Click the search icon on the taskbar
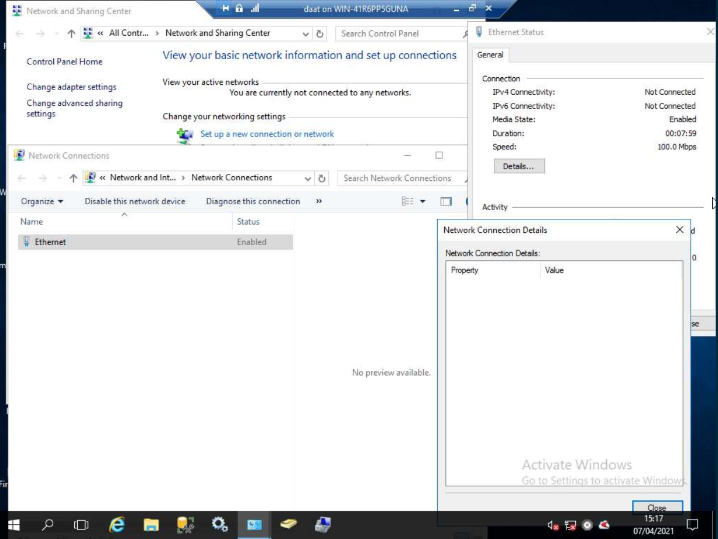 47,525
